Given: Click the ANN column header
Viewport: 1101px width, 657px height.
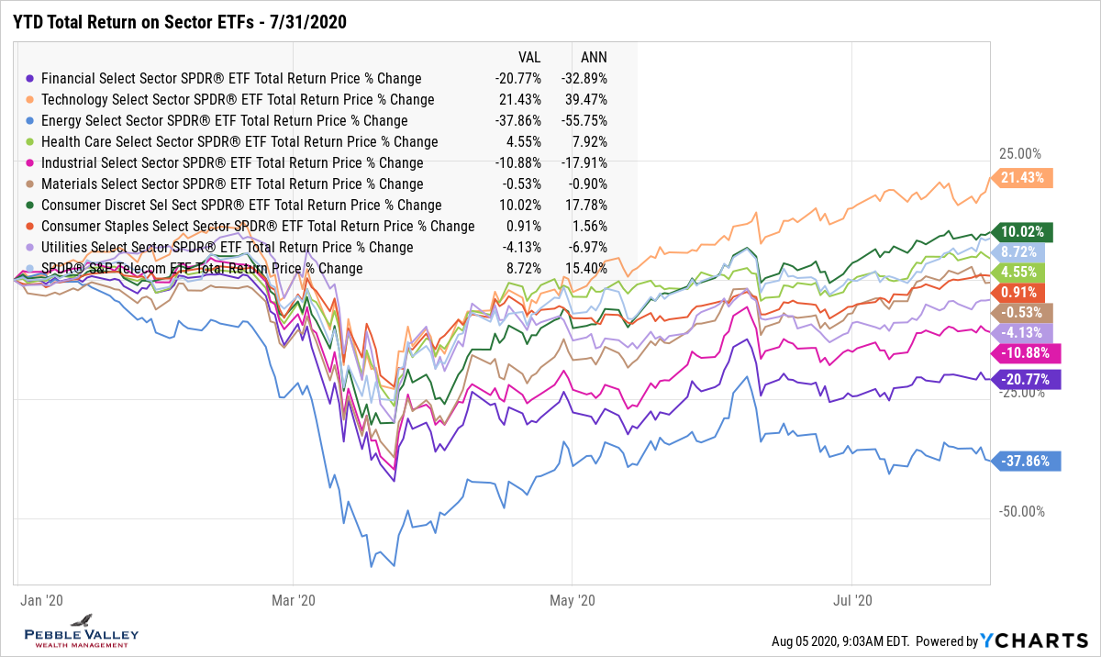Looking at the screenshot, I should tap(594, 57).
